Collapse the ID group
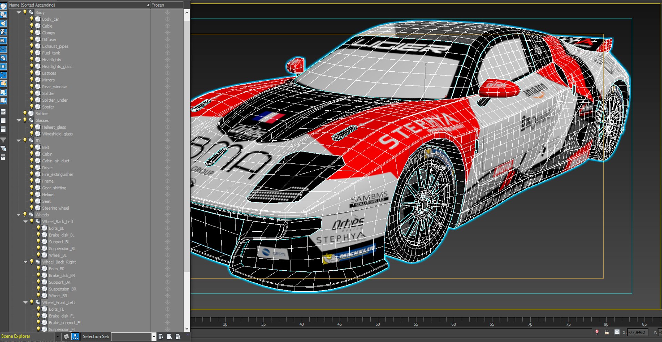Viewport: 662px width, 342px height. (19, 140)
